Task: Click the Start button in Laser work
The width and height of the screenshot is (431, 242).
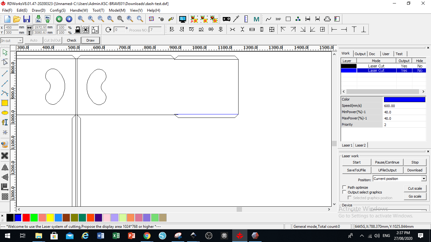Action: tap(357, 162)
